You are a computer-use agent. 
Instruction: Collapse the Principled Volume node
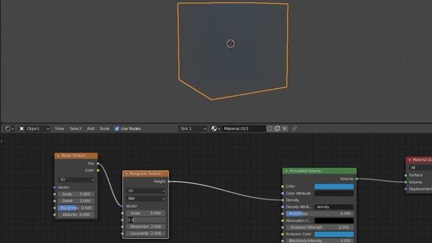click(286, 171)
